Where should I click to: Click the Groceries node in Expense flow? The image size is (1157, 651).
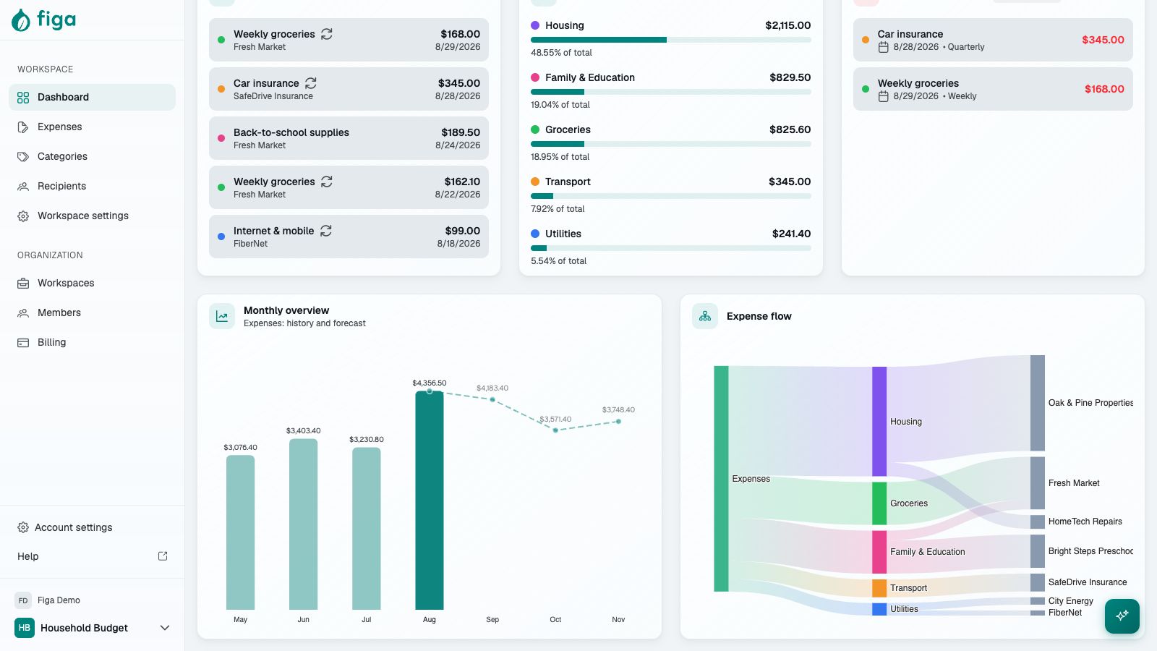[879, 503]
